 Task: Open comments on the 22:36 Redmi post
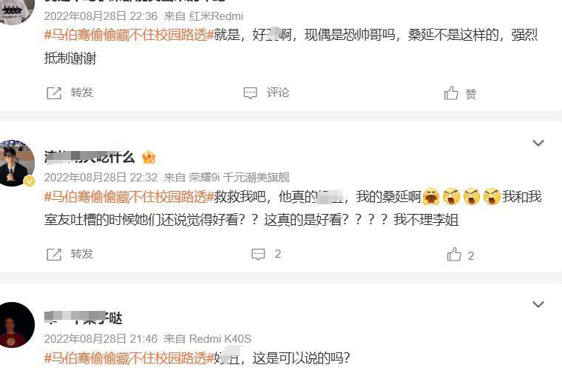pos(266,93)
